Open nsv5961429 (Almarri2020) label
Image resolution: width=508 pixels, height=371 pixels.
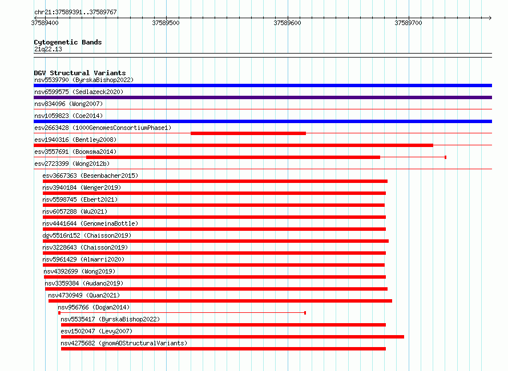(x=83, y=259)
